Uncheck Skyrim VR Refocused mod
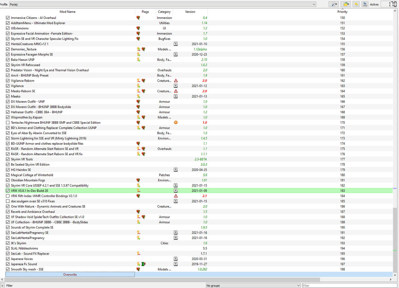The width and height of the screenshot is (399, 288). (8, 65)
